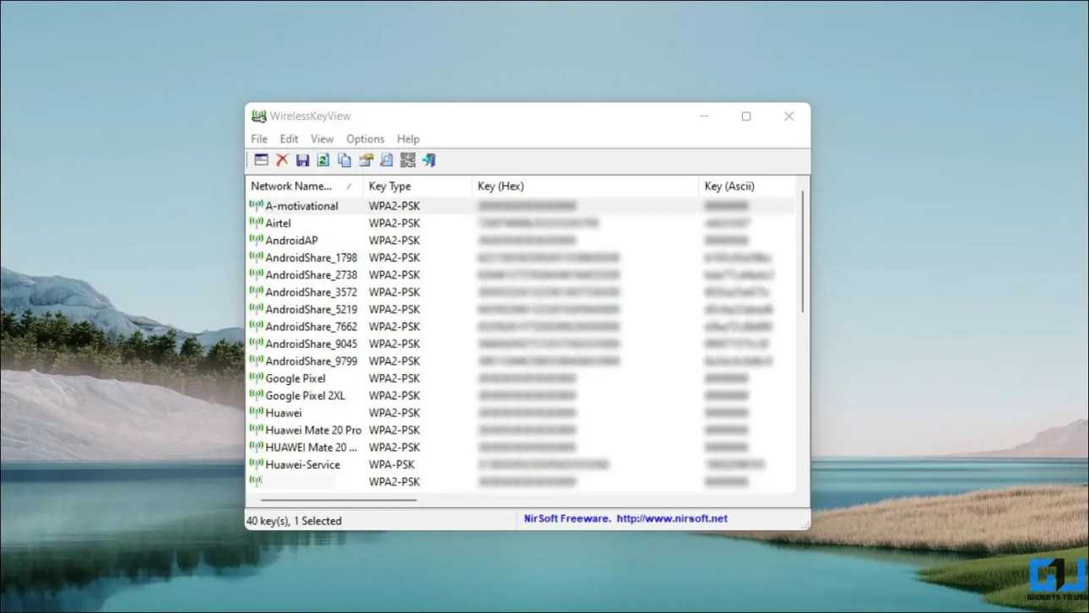Open the View menu
1089x613 pixels.
(x=322, y=138)
